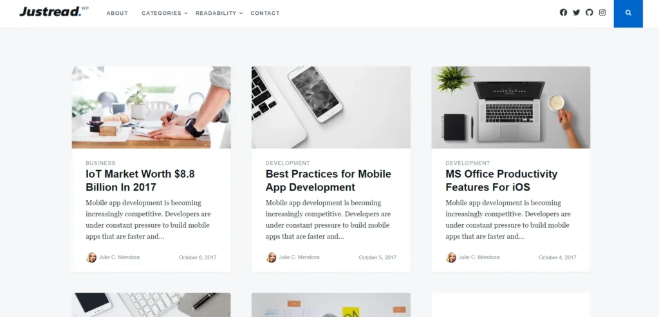Click Julie C. Mendoza avatar on IoT post
Viewport: 659px width, 317px height.
(x=91, y=257)
